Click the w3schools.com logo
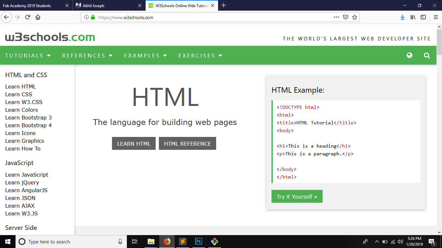Screen dimensions: 442x248 50,37
